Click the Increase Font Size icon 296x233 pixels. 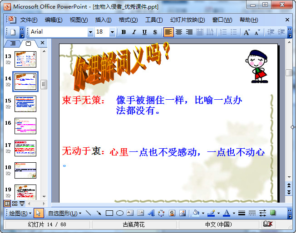247,32
